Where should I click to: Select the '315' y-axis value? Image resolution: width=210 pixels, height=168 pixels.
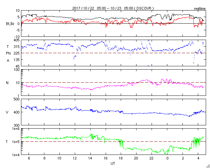coord(17,47)
